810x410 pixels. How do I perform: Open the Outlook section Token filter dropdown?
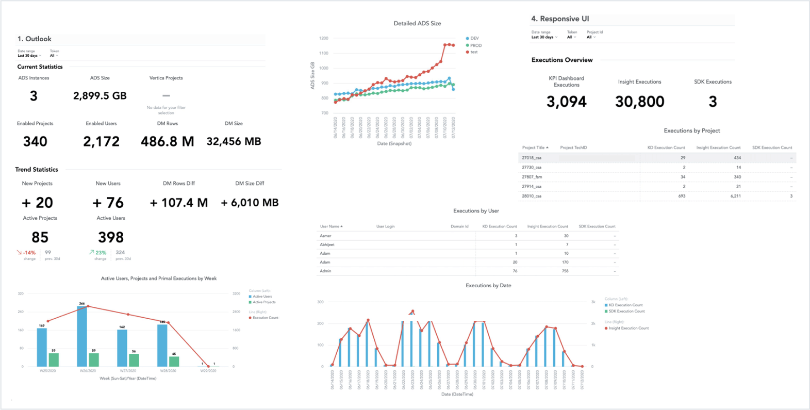54,56
